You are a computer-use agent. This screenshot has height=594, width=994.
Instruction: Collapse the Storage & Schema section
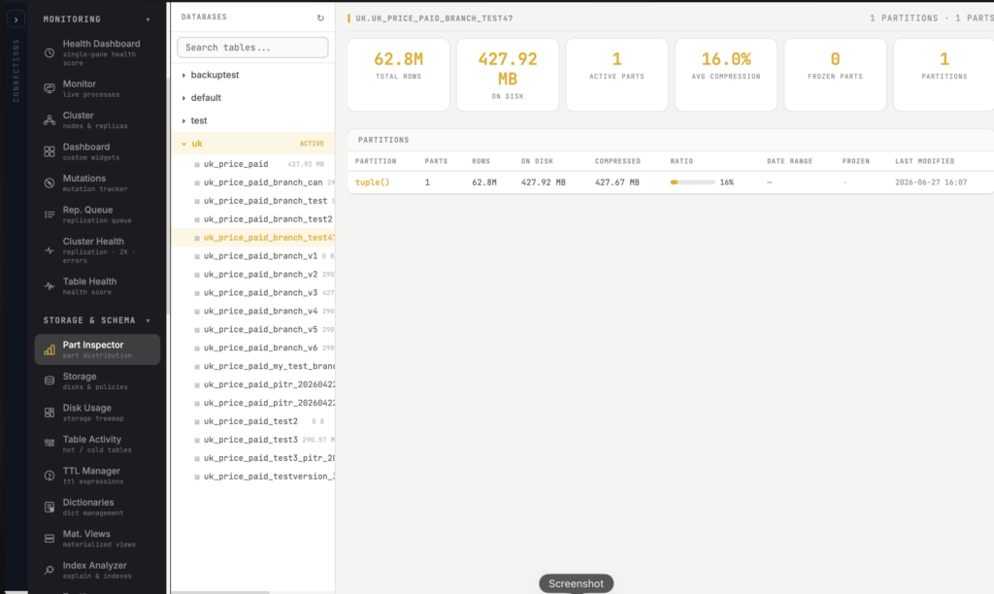point(149,320)
